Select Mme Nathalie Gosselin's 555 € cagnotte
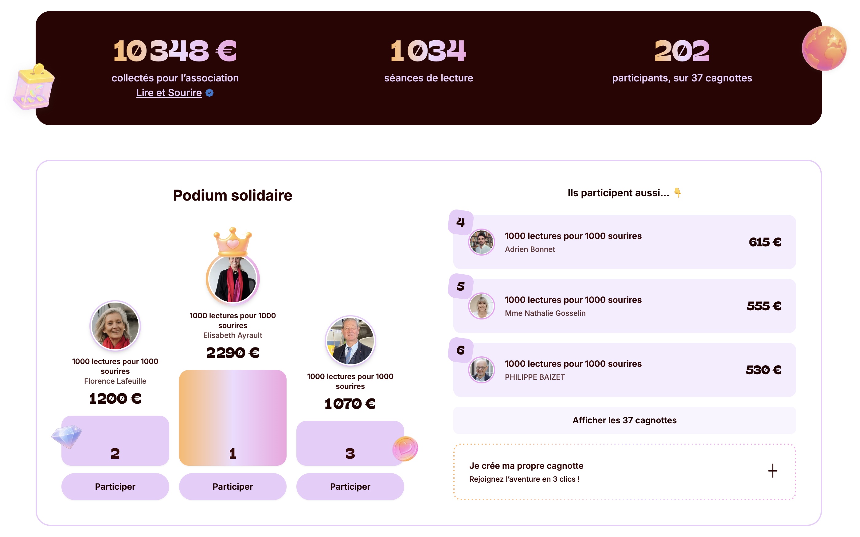 (x=624, y=306)
